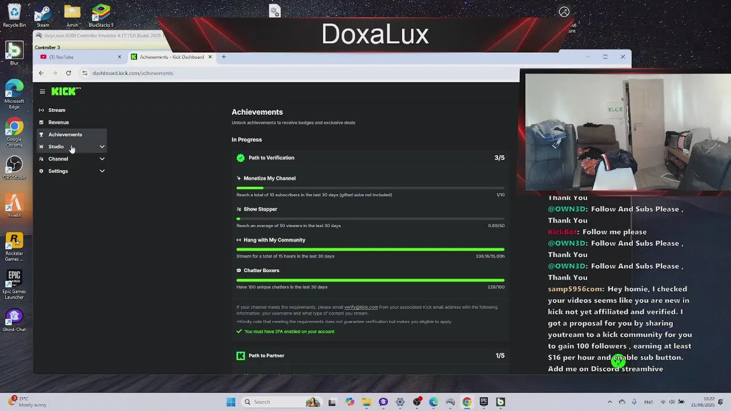Open the Epic Games taskbar icon
731x411 pixels.
484,402
